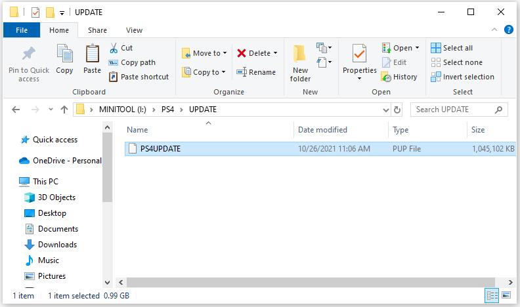520x307 pixels.
Task: Open the Help question mark icon
Action: pos(509,30)
